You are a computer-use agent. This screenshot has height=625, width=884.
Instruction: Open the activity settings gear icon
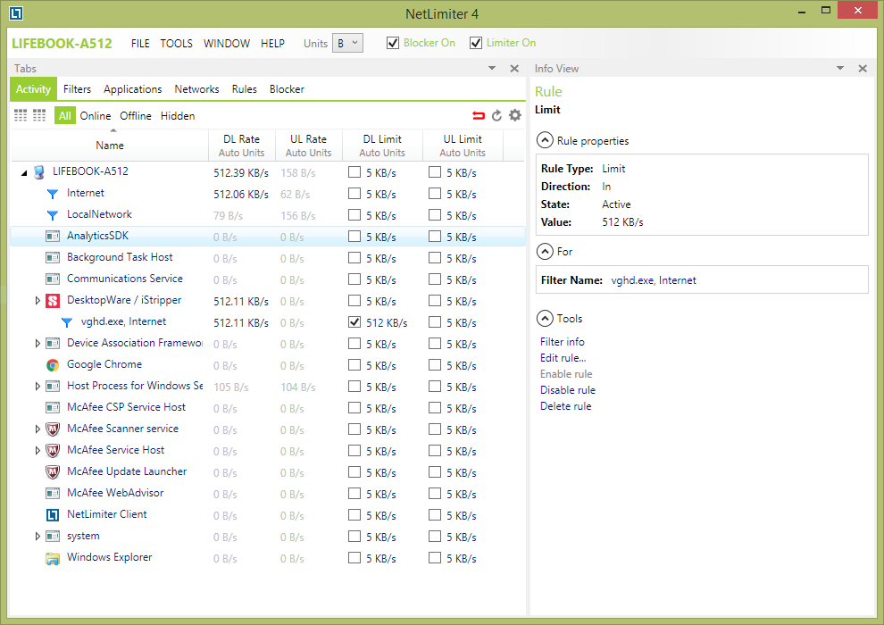tap(514, 115)
